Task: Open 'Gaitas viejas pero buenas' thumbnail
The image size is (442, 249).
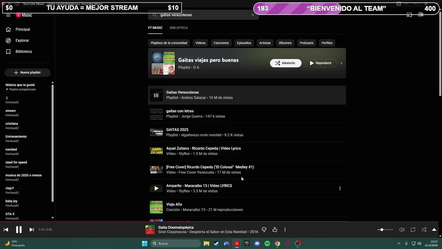Action: click(163, 63)
